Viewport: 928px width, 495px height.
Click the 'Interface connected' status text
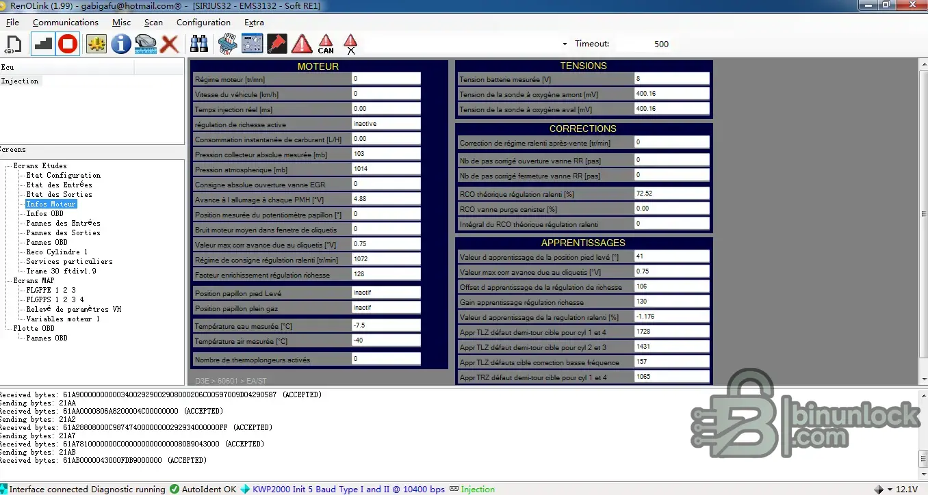49,489
